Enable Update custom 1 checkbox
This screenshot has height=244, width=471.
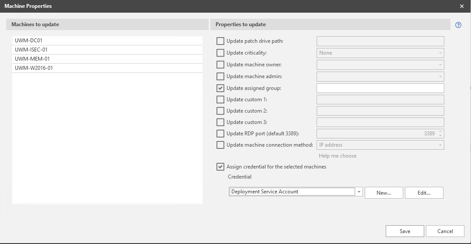pos(220,100)
